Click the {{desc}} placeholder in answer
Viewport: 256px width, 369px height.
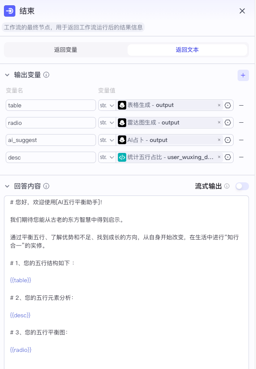[20, 315]
